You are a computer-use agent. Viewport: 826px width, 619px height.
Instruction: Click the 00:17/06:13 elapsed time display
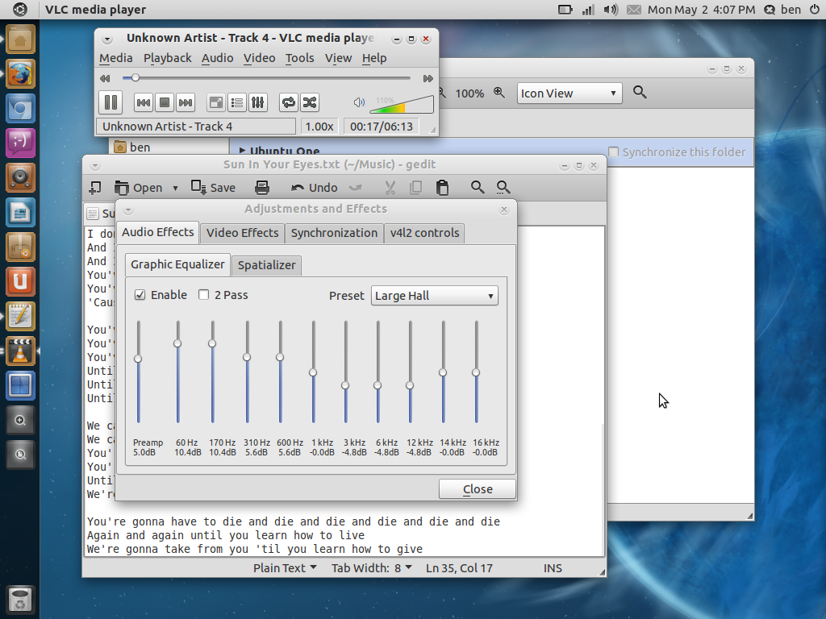tap(382, 127)
